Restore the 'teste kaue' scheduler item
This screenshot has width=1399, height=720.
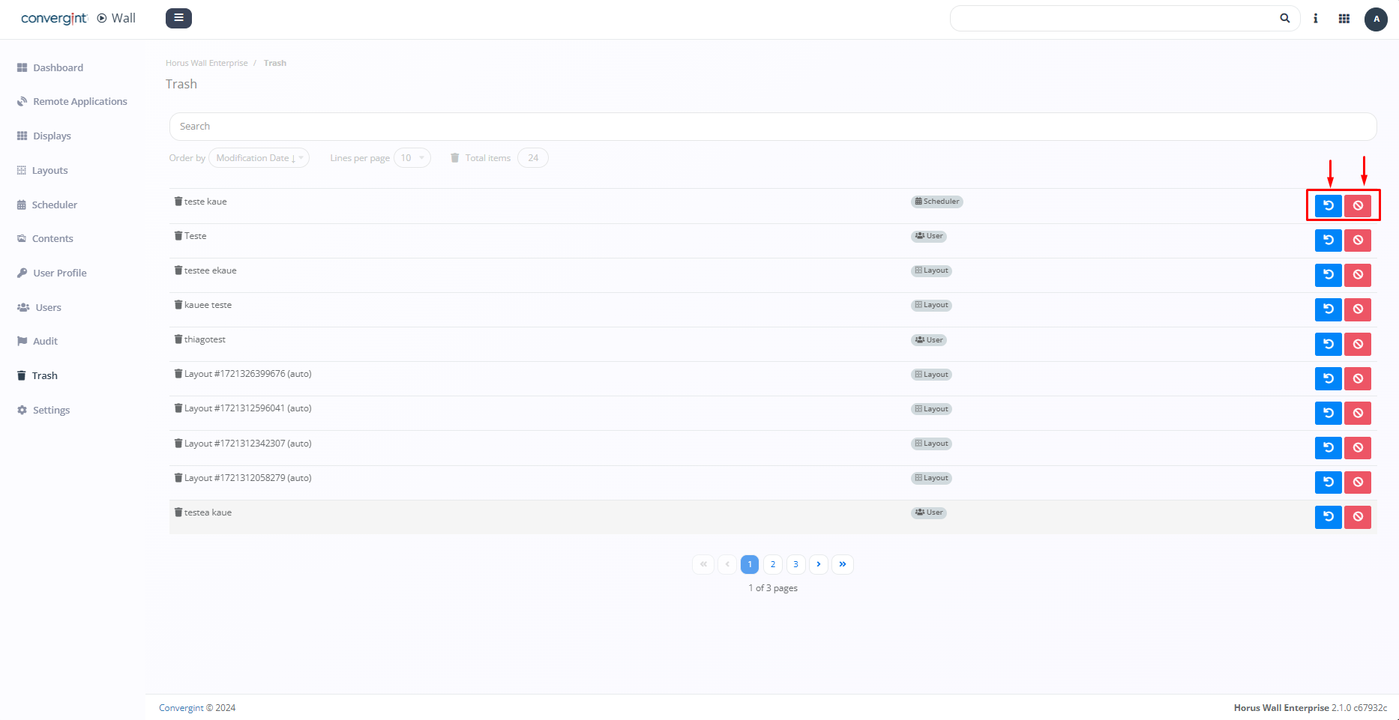[1328, 205]
